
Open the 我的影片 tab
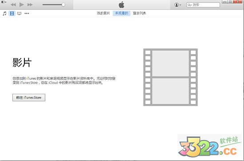pyautogui.click(x=103, y=13)
